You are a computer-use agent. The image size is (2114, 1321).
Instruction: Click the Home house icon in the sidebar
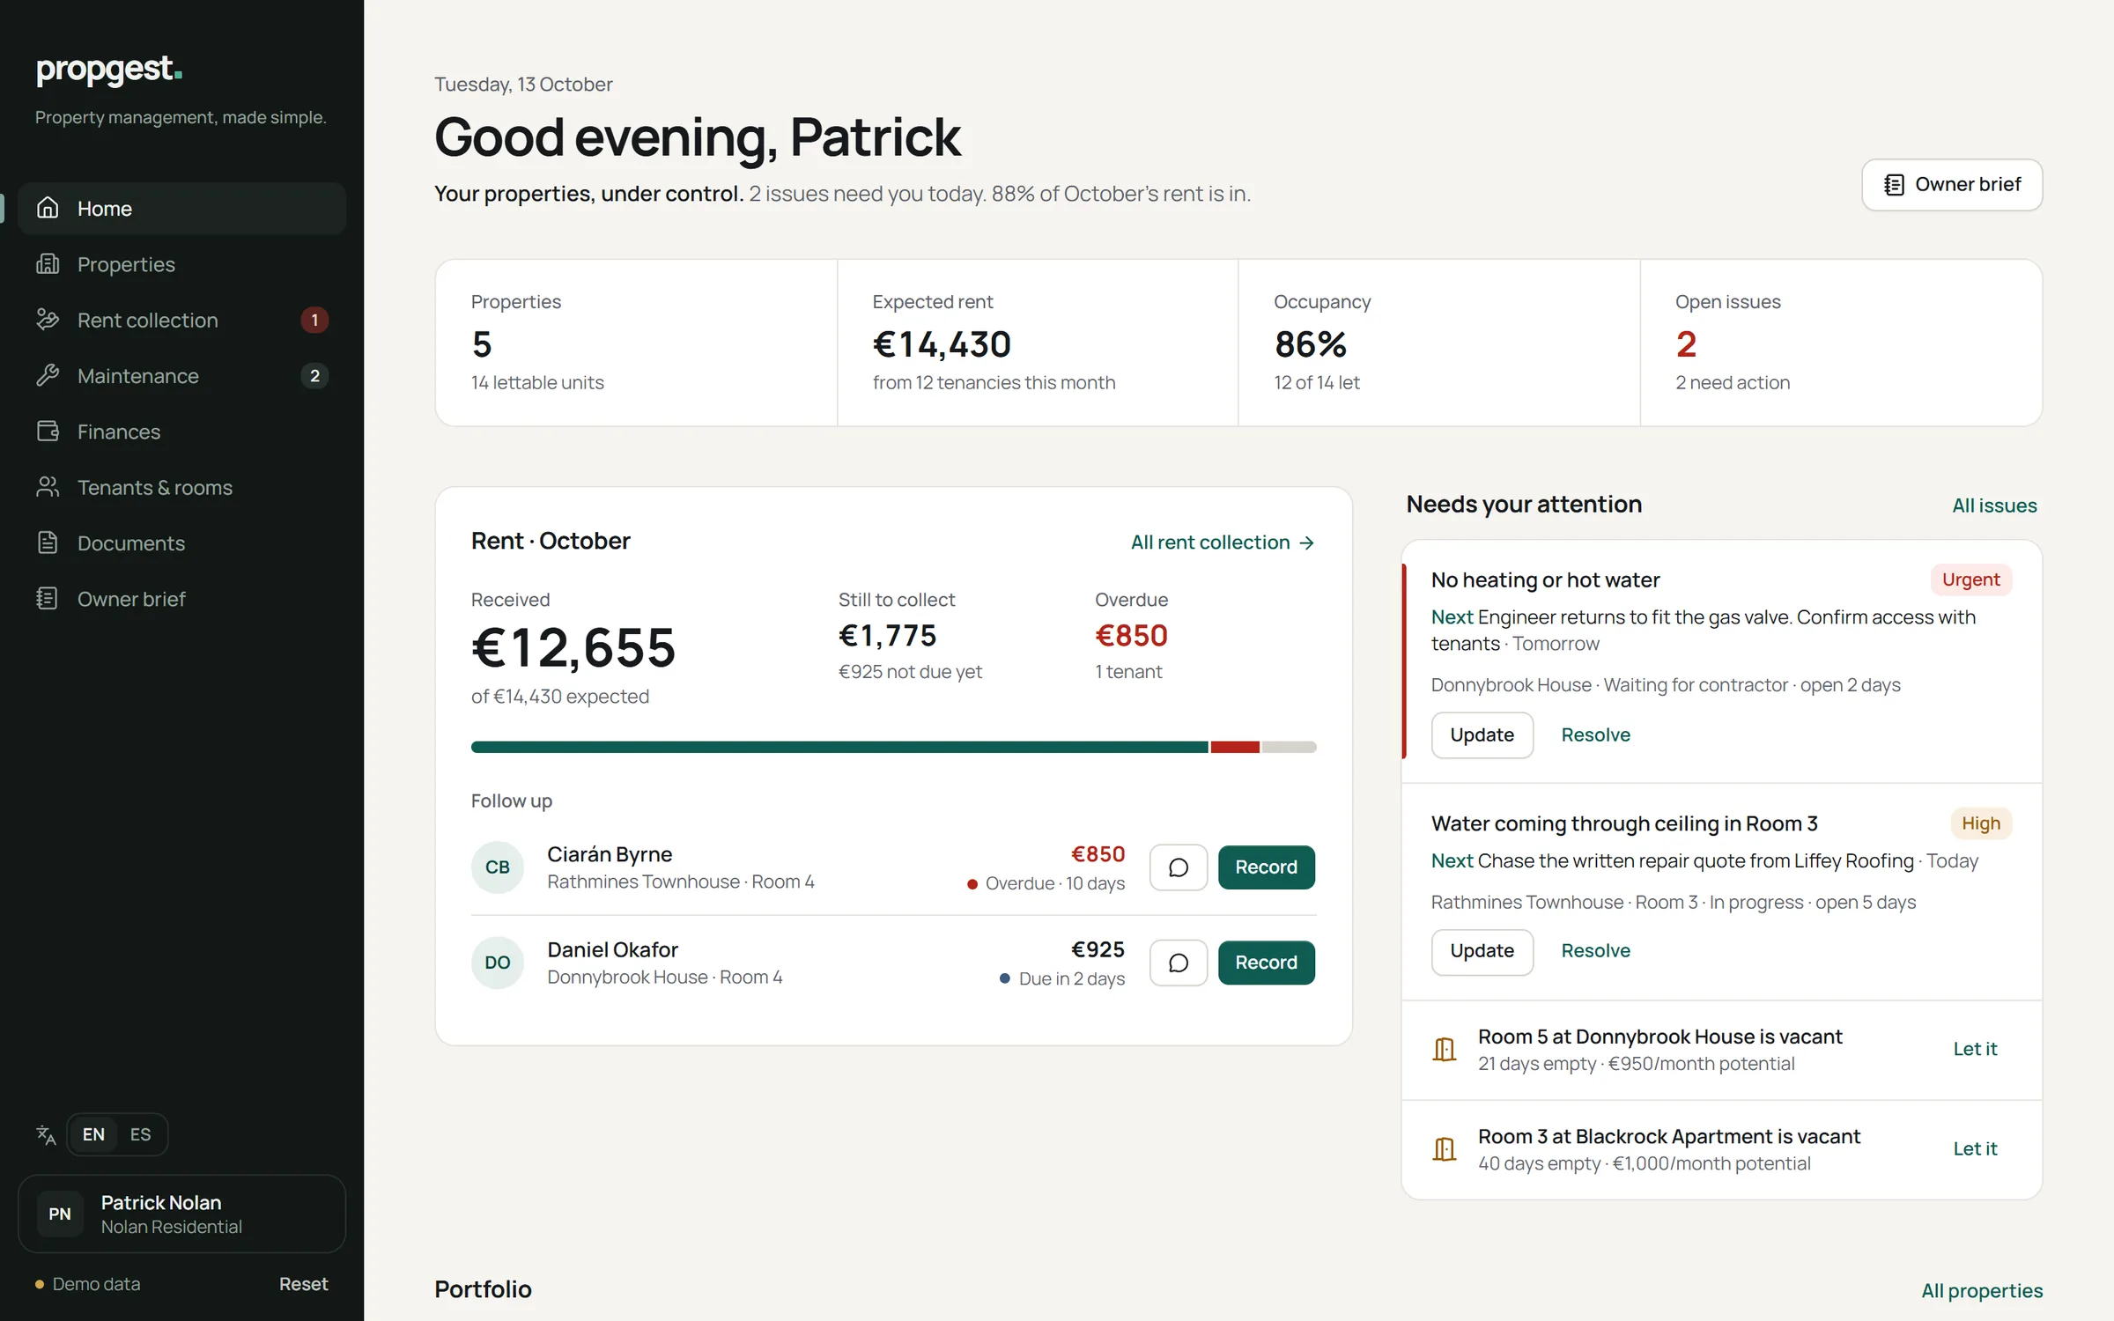[48, 208]
